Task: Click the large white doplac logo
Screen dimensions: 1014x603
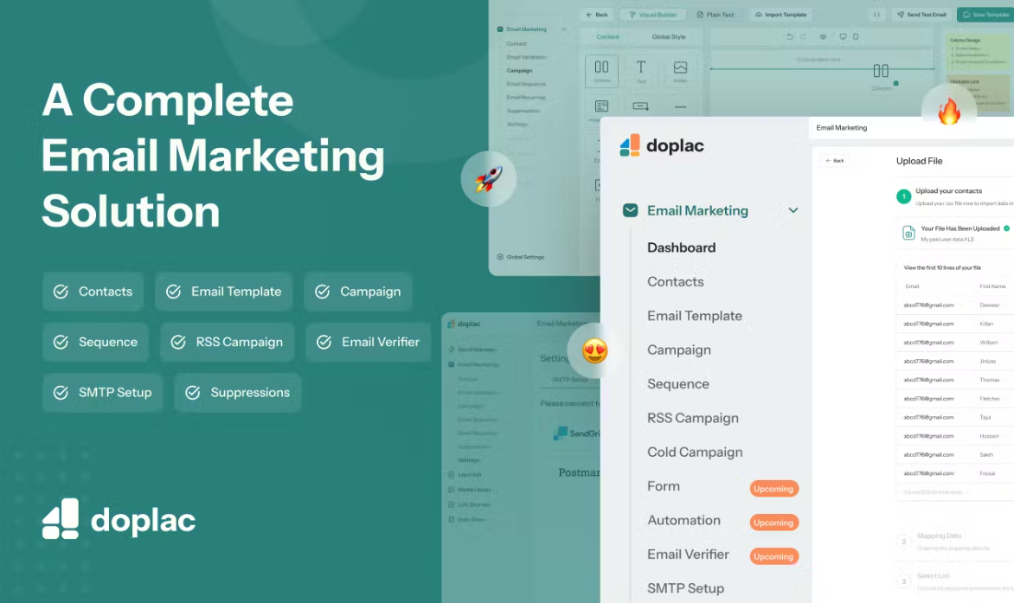Action: tap(119, 519)
